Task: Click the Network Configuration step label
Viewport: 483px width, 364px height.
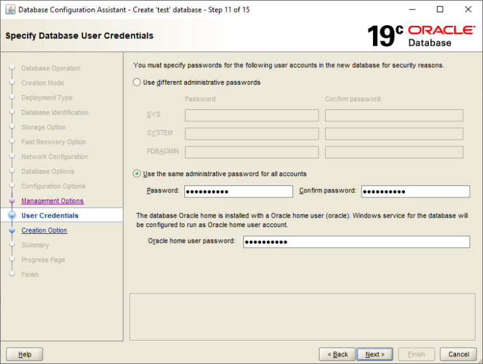Action: (x=55, y=157)
